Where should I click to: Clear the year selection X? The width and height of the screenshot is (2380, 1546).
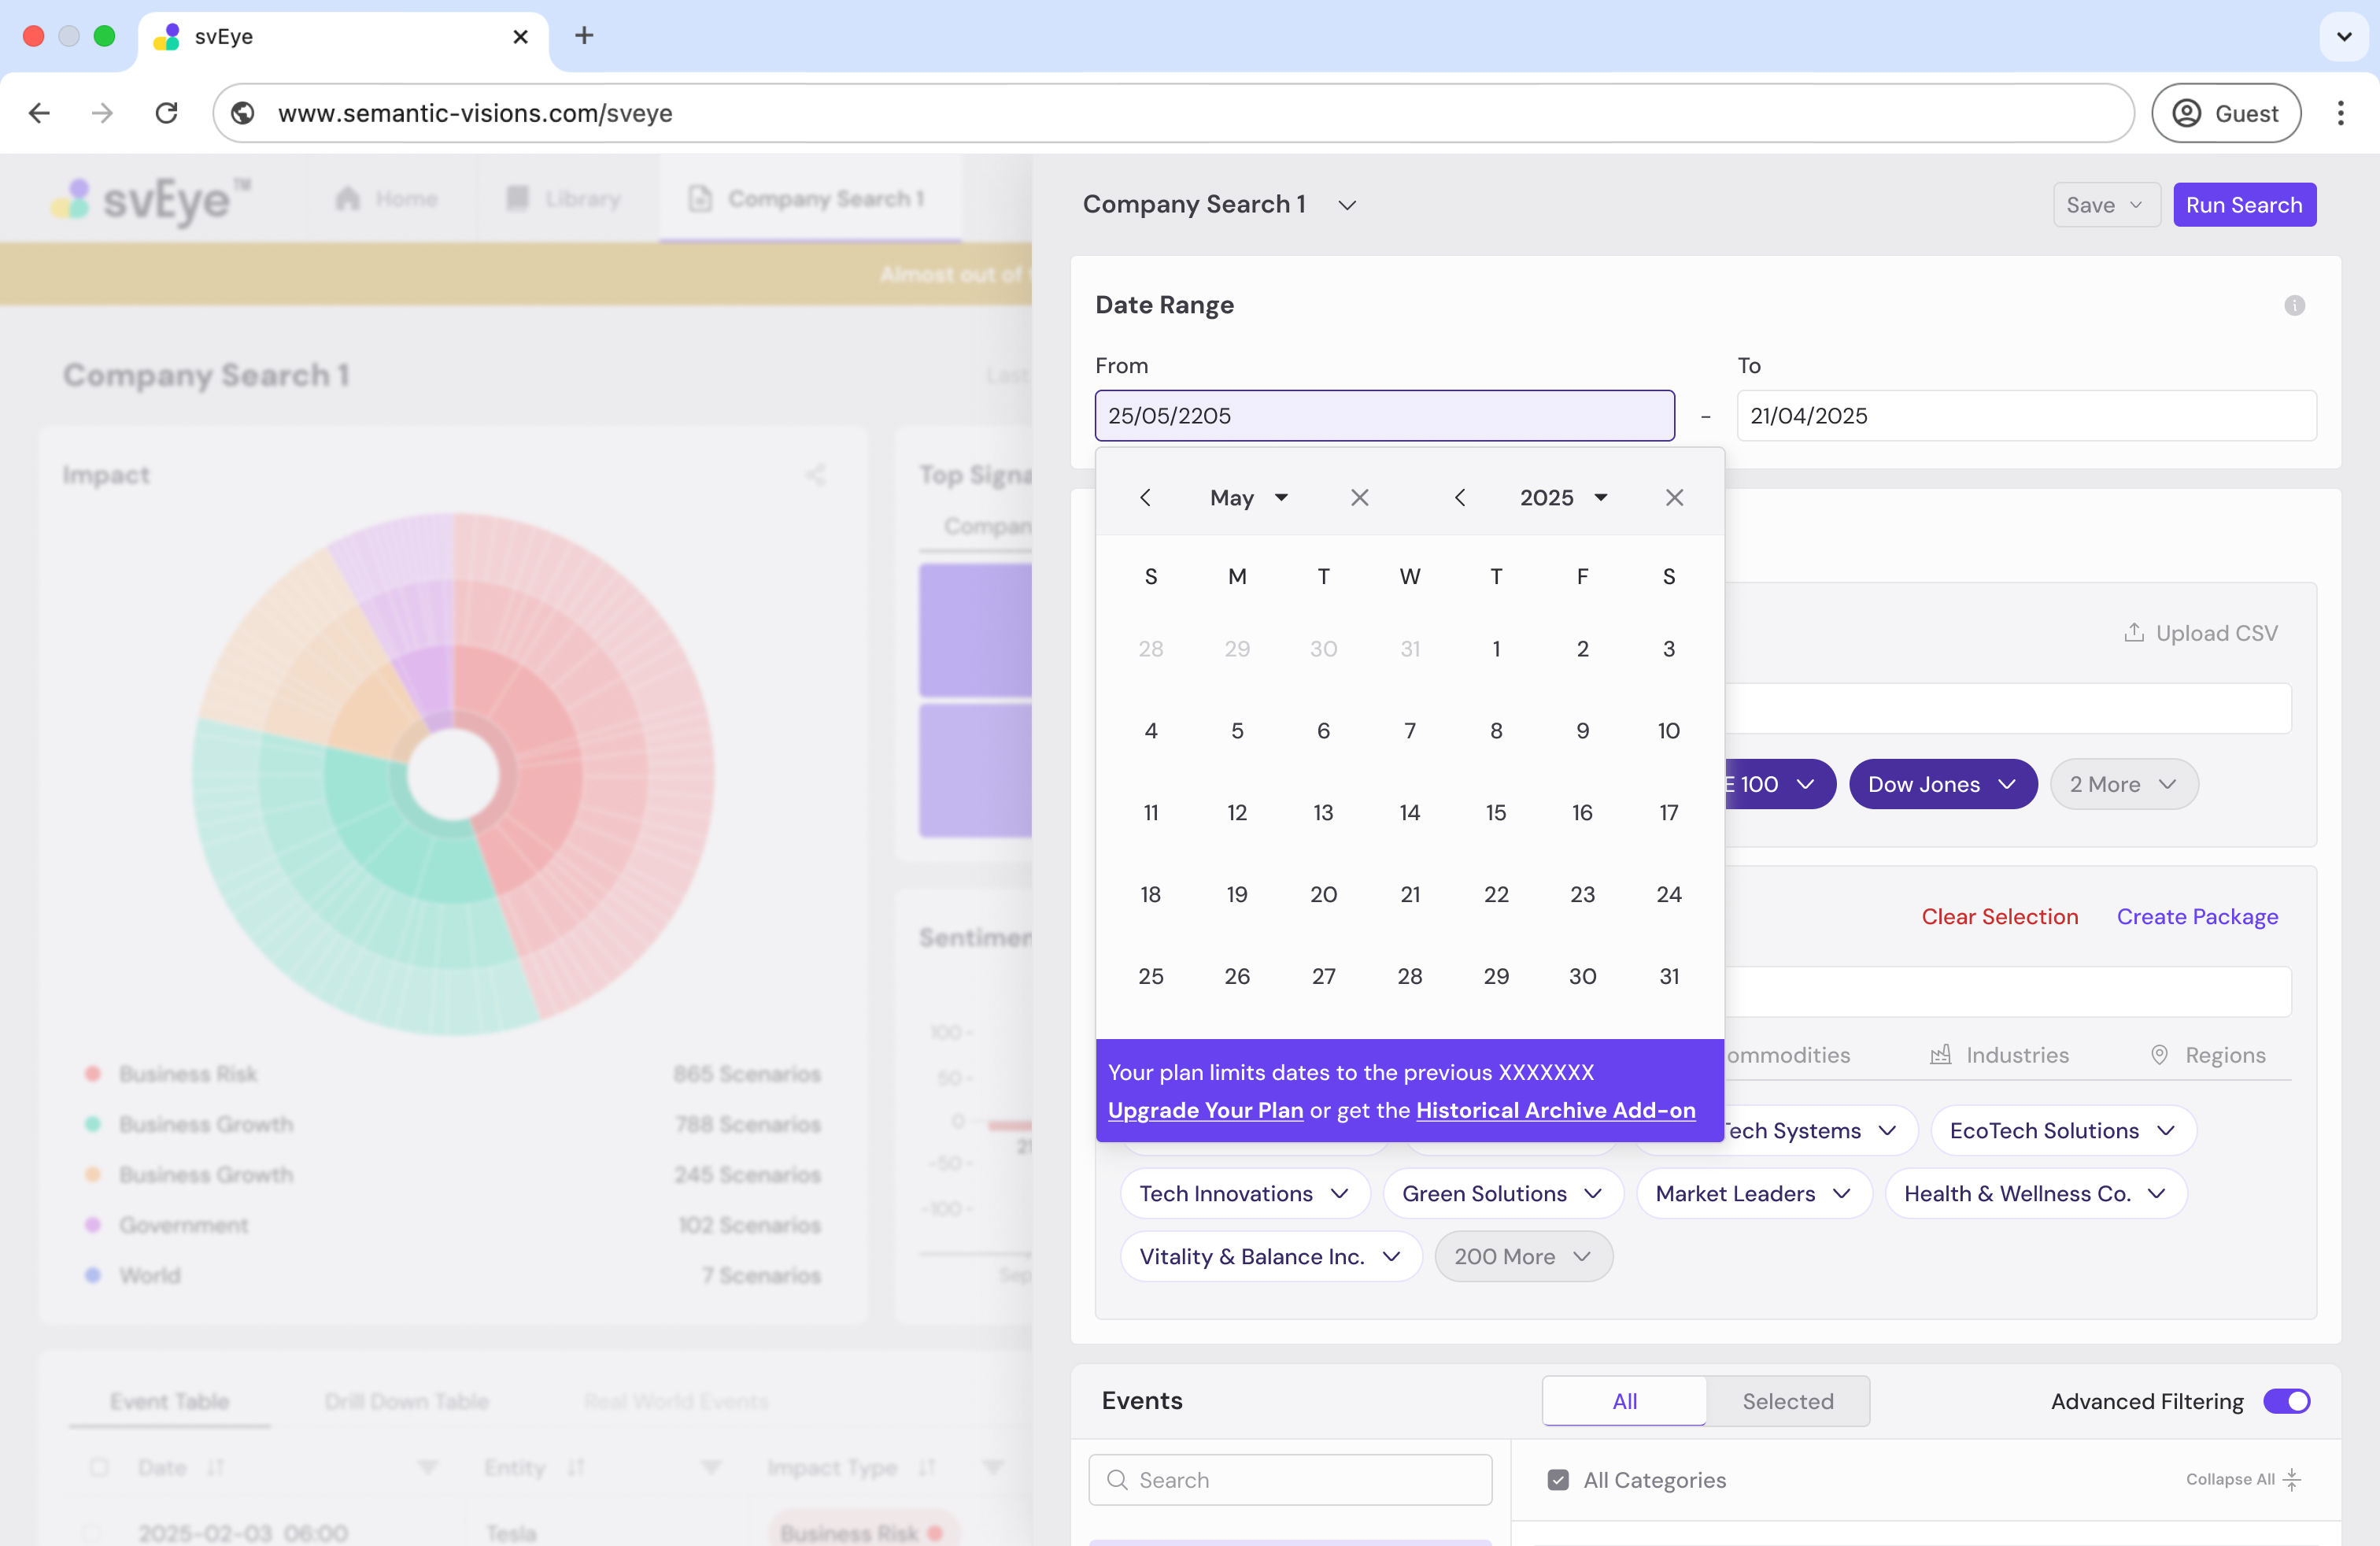[1674, 497]
